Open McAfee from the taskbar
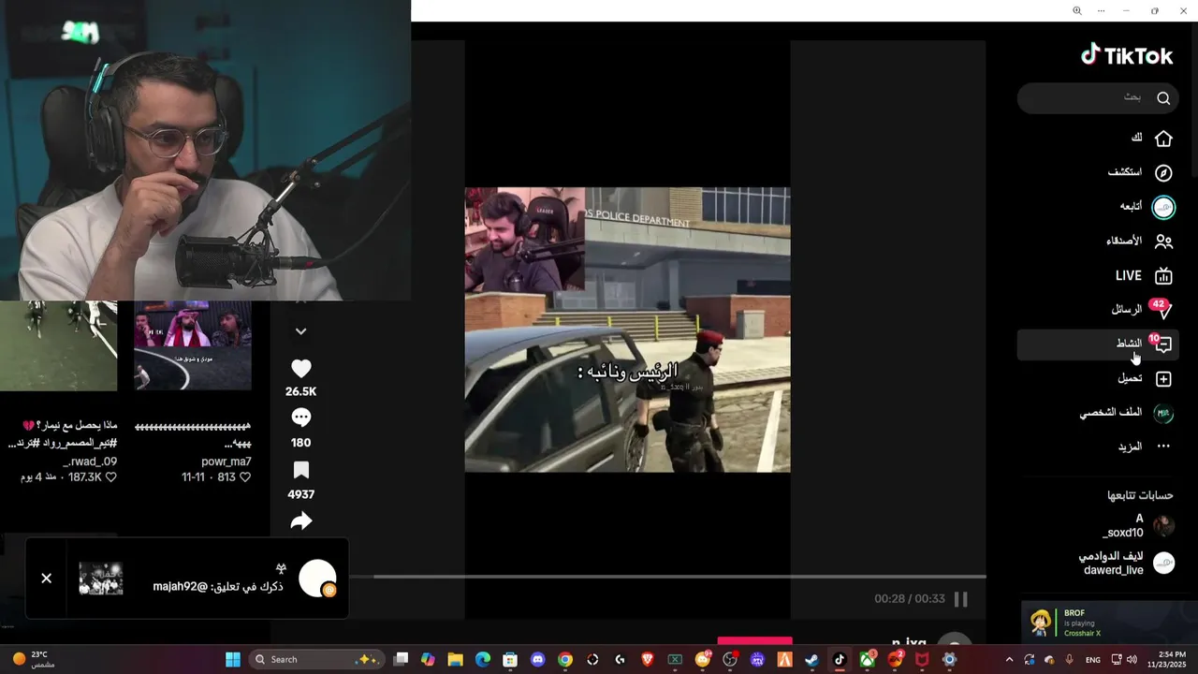1198x674 pixels. point(922,660)
